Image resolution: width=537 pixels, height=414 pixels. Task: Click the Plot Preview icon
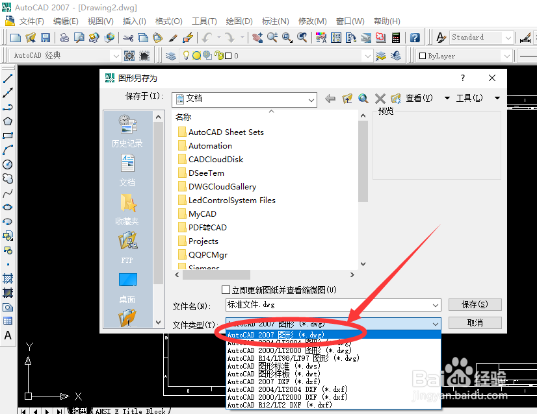[79, 37]
